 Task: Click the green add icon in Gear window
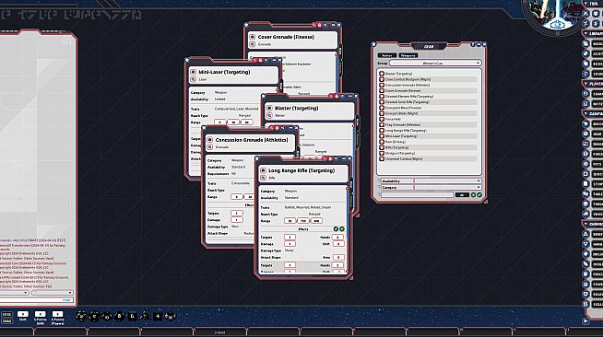(473, 195)
